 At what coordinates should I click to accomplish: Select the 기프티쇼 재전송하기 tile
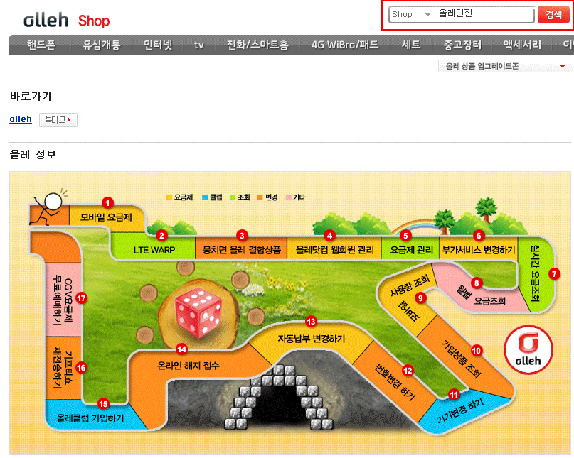63,369
